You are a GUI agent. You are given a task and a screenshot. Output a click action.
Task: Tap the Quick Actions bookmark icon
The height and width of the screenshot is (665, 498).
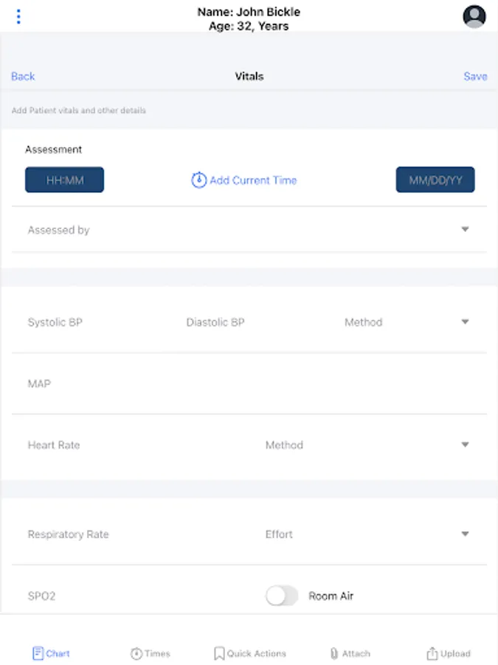(218, 653)
